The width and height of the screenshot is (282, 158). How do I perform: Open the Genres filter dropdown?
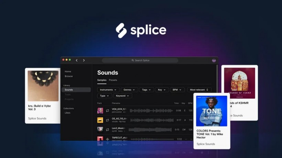tap(129, 90)
